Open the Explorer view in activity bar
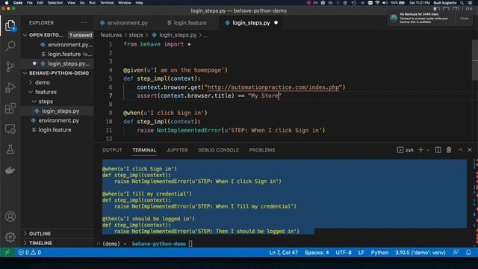Image resolution: width=478 pixels, height=269 pixels. tap(10, 25)
